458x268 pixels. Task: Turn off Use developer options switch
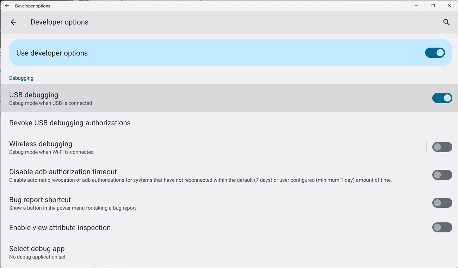point(435,53)
